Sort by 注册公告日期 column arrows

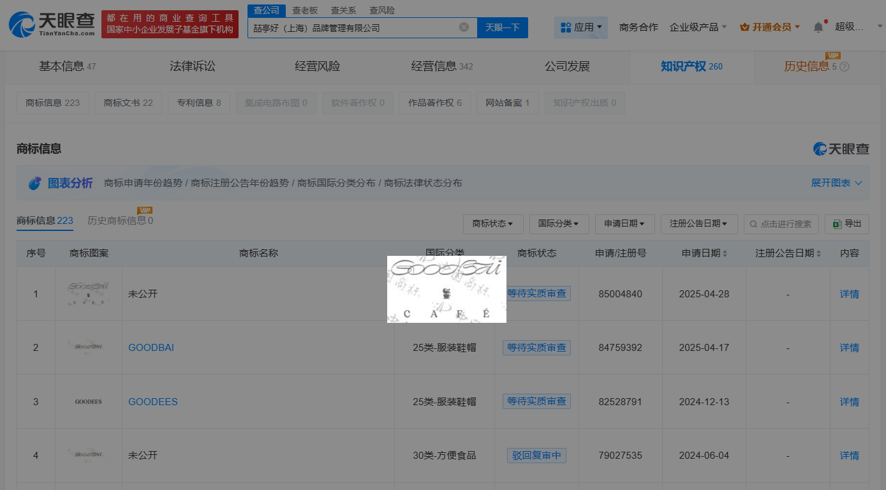[x=818, y=253]
